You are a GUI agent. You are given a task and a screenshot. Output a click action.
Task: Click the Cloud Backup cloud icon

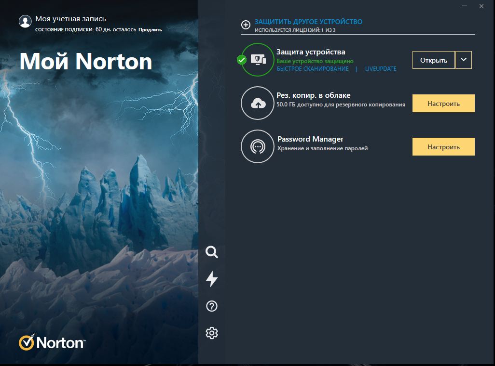point(258,103)
